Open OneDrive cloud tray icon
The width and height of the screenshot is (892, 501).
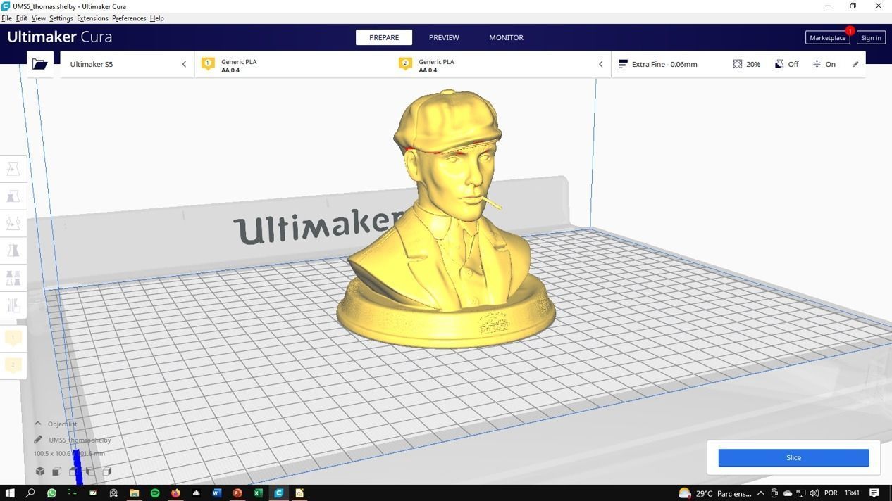click(x=787, y=493)
